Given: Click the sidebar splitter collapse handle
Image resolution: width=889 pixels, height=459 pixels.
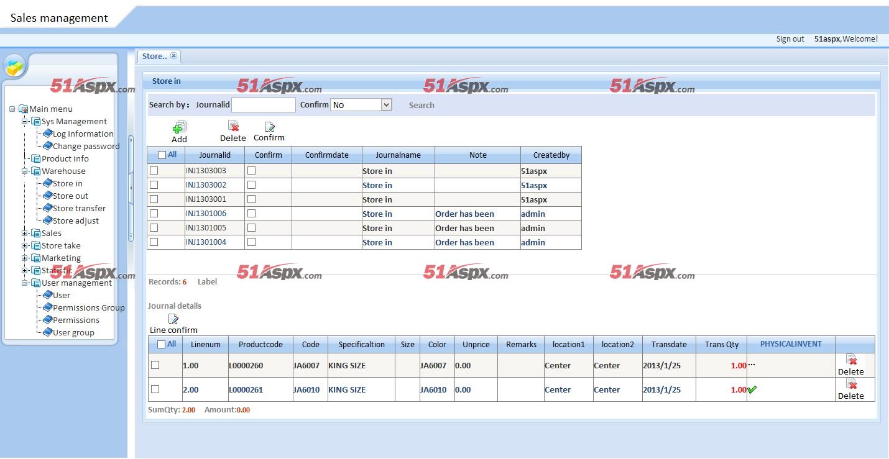Looking at the screenshot, I should tap(131, 186).
